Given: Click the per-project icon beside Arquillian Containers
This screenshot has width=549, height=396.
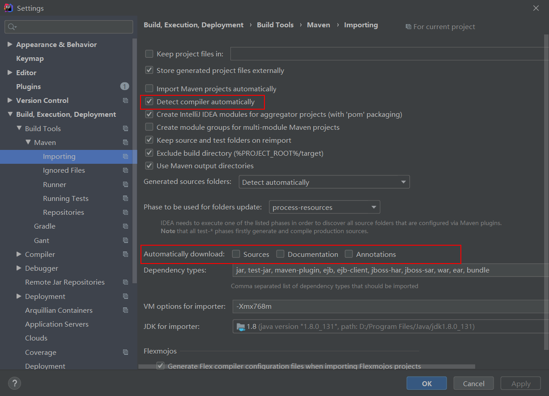Looking at the screenshot, I should coord(125,311).
